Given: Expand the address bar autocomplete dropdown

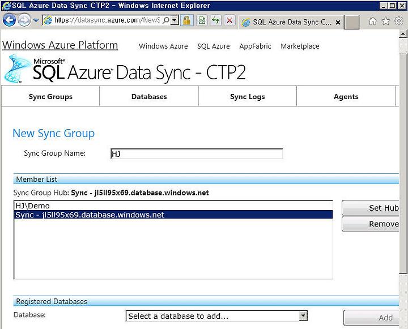Looking at the screenshot, I should (175, 20).
